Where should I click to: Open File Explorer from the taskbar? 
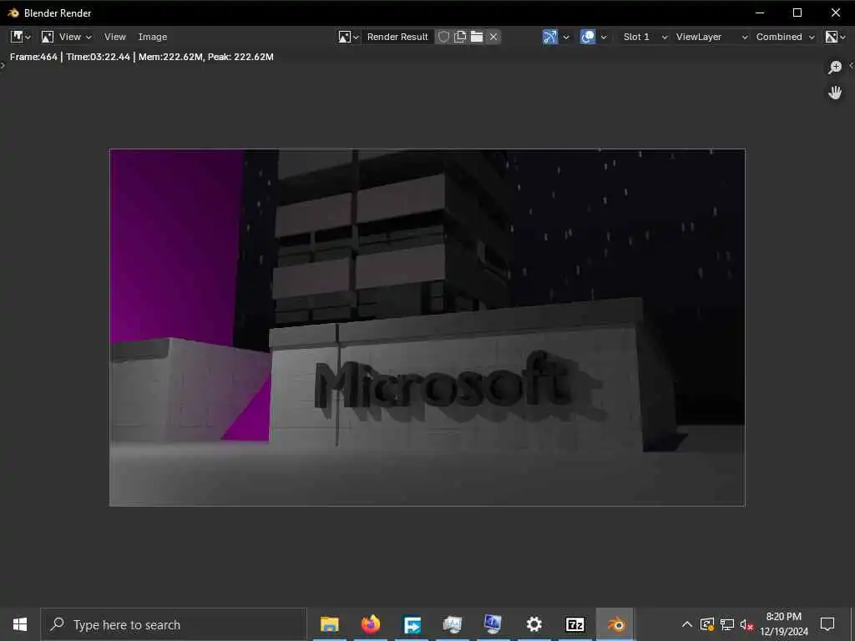329,624
